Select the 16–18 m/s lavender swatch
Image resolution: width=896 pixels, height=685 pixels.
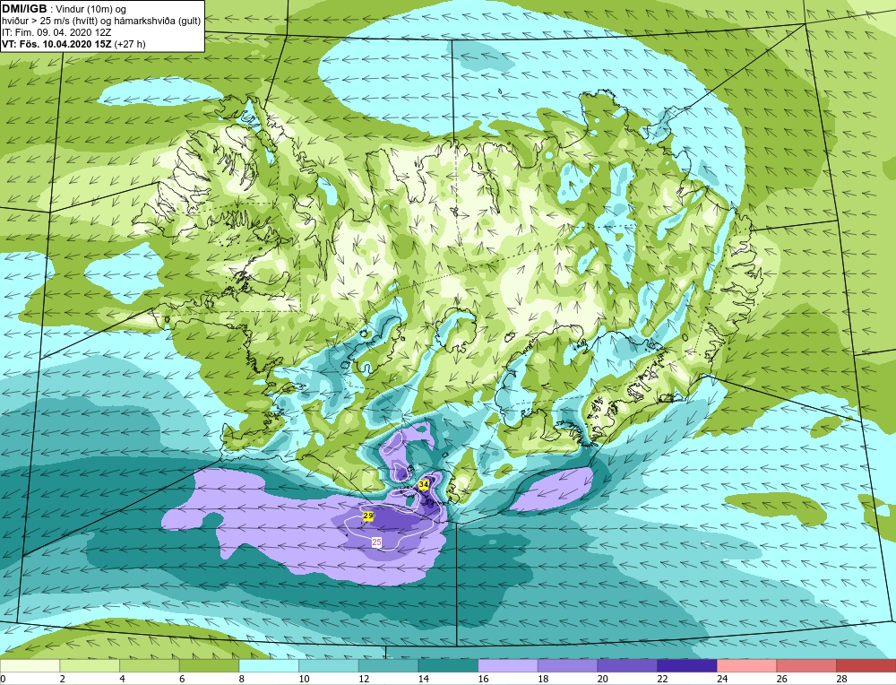[507, 666]
